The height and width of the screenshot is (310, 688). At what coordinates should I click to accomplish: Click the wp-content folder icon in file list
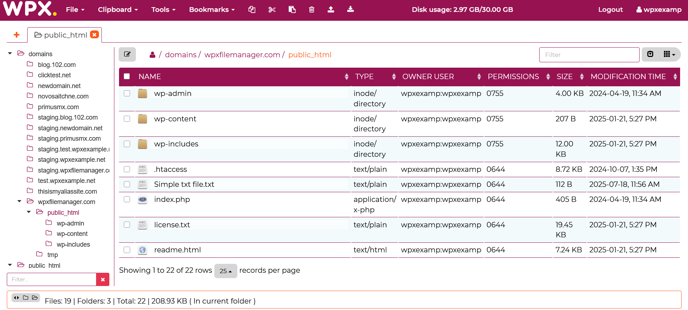click(x=143, y=119)
